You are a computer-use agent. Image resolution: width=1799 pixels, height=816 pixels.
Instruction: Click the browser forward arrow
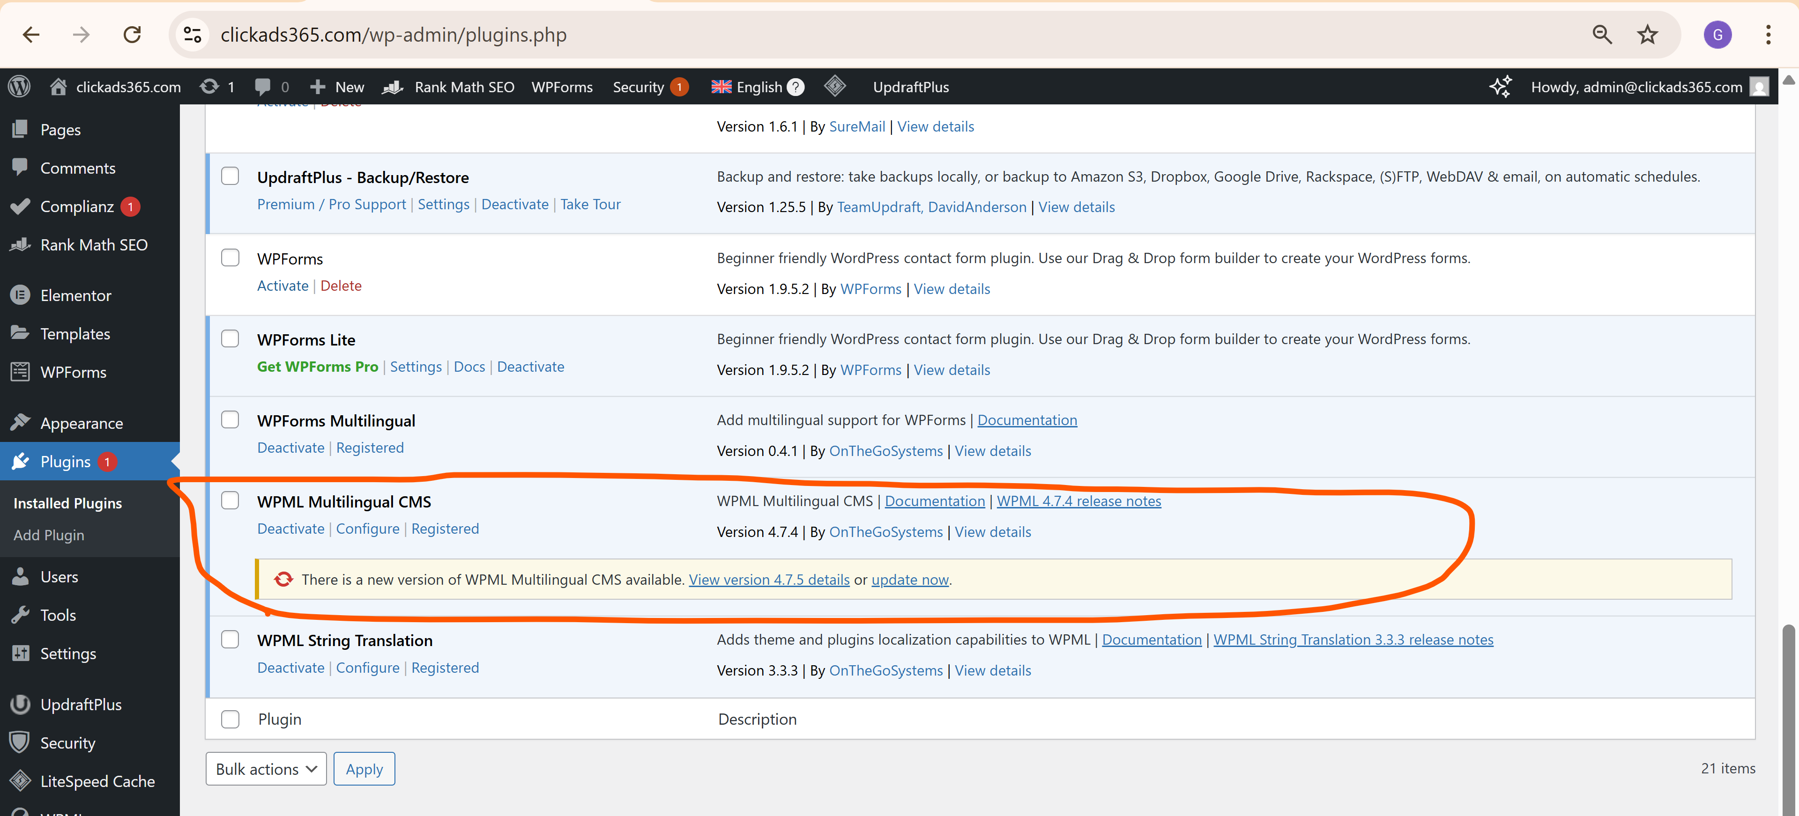tap(82, 34)
